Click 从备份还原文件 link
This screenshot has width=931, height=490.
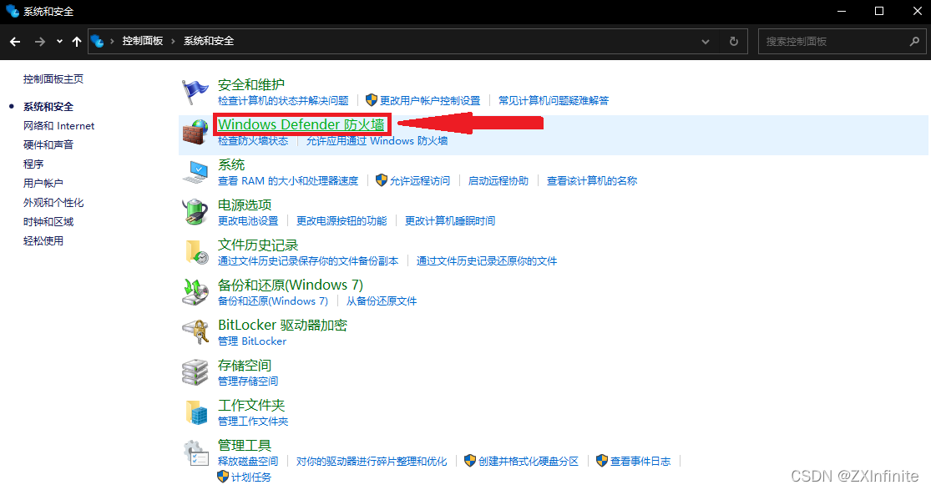tap(382, 301)
